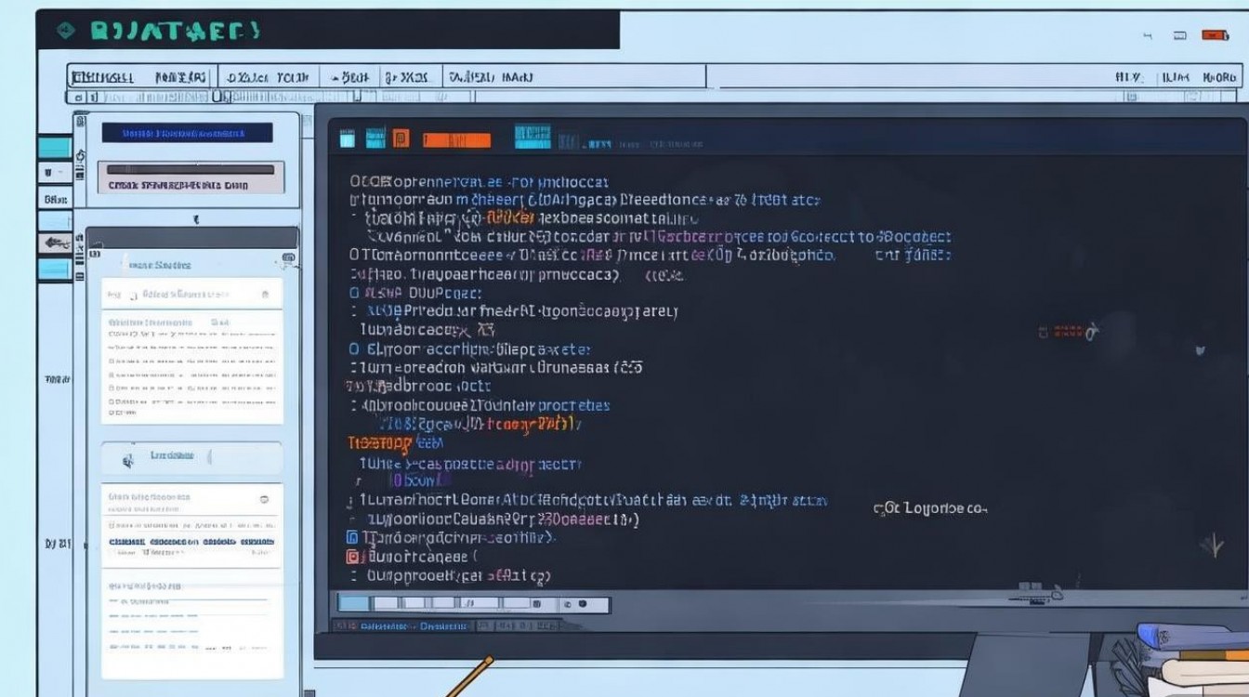The width and height of the screenshot is (1249, 697).
Task: Click the top cyan tile in left sidebar
Action: 54,147
